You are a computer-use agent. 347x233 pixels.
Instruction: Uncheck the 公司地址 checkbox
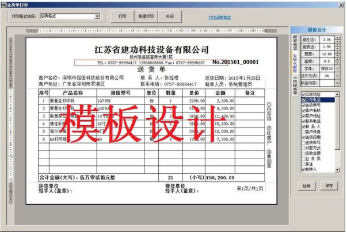(304, 95)
